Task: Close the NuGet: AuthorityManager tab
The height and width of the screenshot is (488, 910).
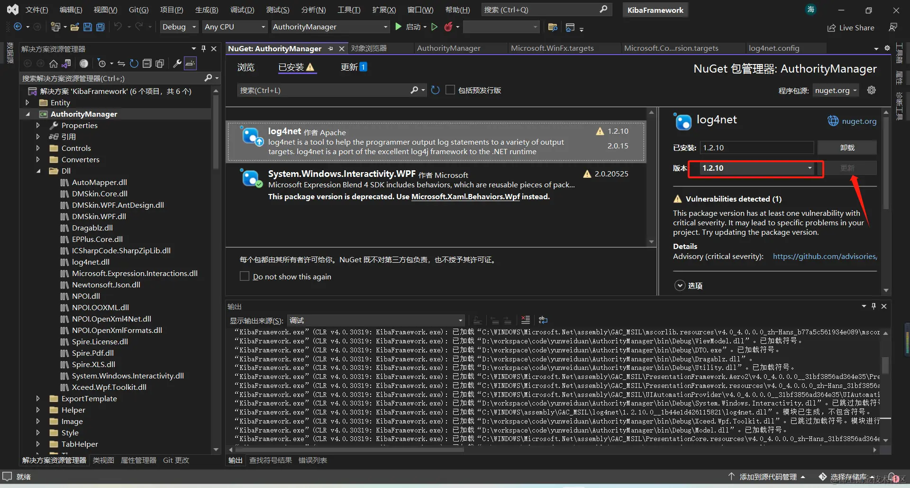Action: pyautogui.click(x=342, y=48)
